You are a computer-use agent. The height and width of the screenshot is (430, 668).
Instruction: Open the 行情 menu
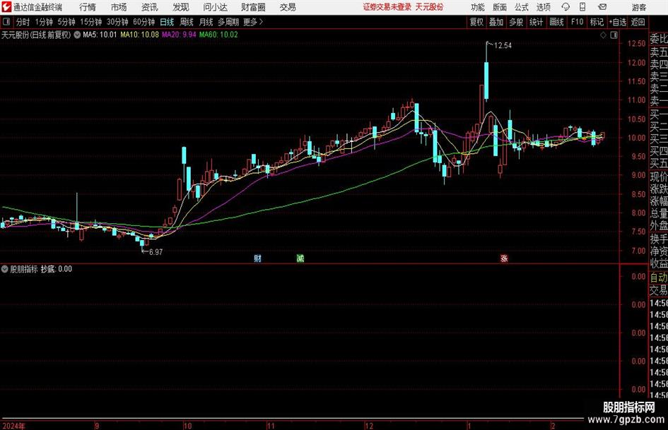tap(88, 7)
